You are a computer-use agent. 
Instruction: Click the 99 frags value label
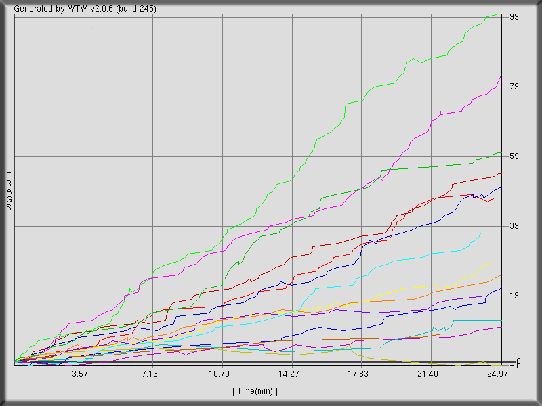pos(514,16)
